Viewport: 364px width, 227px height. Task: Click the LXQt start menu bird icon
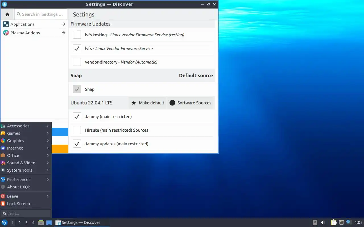point(5,222)
